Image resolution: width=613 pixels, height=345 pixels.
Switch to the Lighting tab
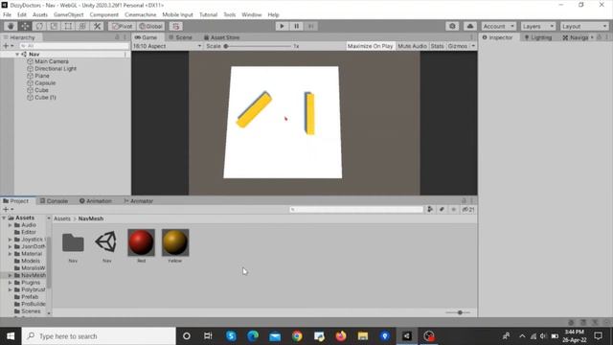pos(538,37)
